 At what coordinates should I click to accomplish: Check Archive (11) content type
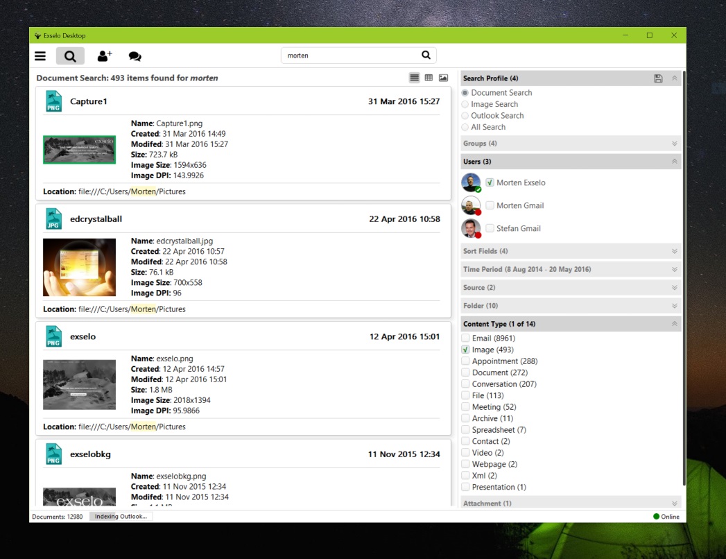click(465, 418)
